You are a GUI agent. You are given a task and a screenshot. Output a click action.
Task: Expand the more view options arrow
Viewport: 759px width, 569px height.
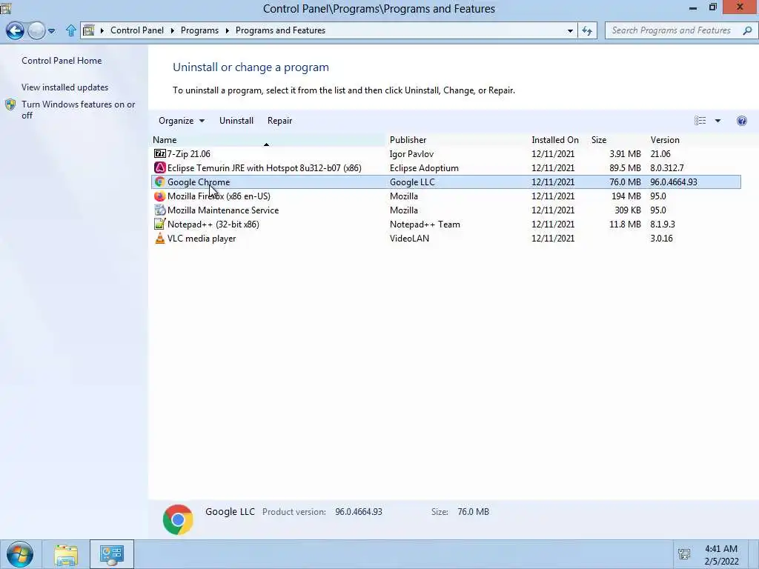click(717, 121)
